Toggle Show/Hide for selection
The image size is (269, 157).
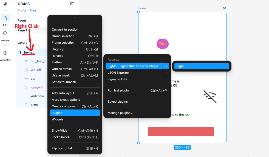click(x=75, y=131)
